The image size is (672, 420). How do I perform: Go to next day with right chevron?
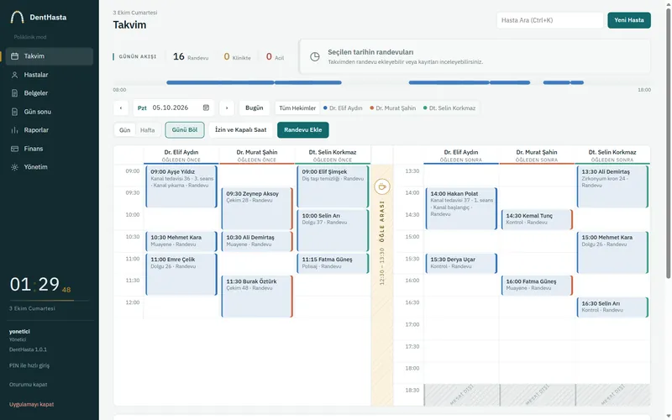227,108
